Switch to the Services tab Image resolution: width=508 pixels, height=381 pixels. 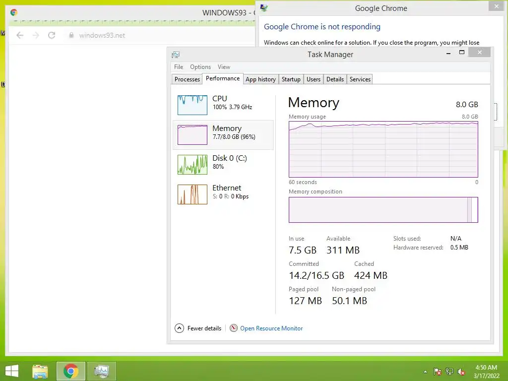360,79
